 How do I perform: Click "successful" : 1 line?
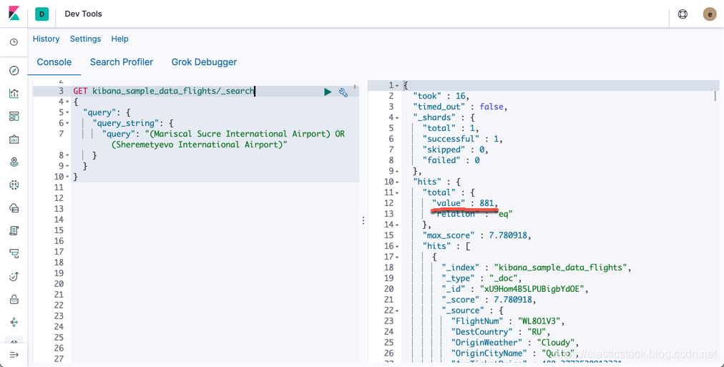tap(462, 139)
